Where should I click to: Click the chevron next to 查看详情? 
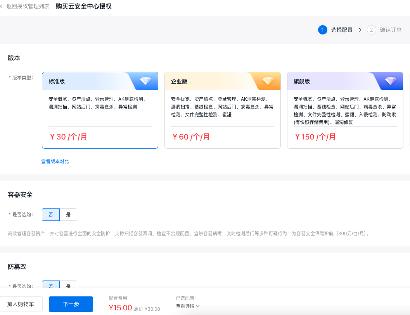(198, 306)
